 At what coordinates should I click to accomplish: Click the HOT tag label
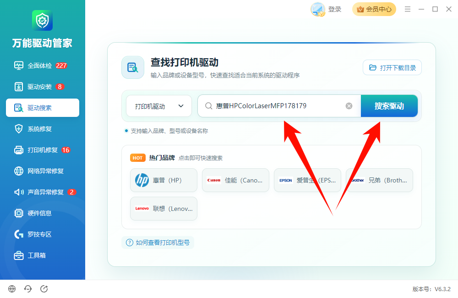pos(137,158)
